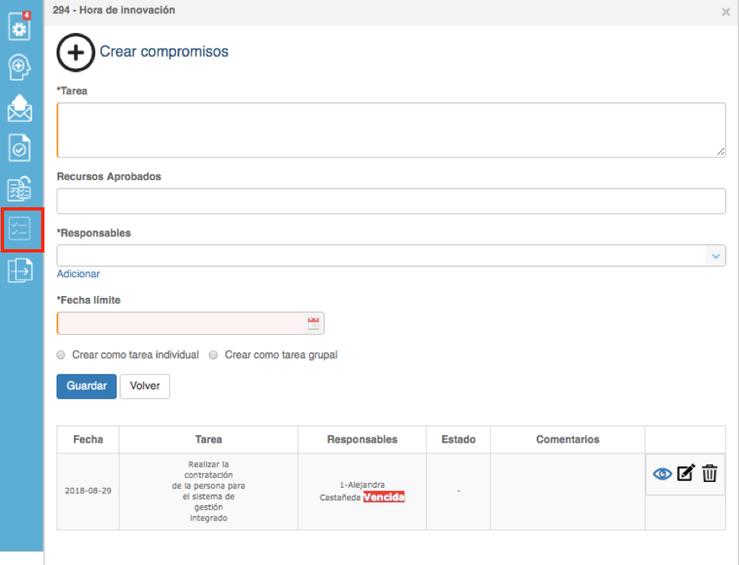739x565 pixels.
Task: View commitment details with eye icon
Action: tap(663, 474)
